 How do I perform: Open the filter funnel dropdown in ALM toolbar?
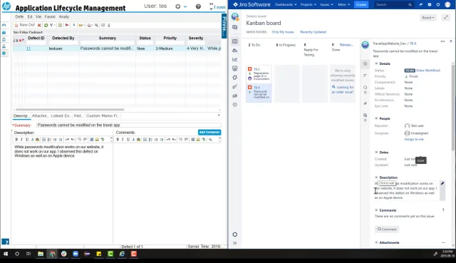point(52,26)
